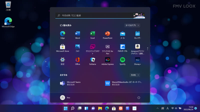Click the IME mode A indicator
Image resolution: width=200 pixels, height=112 pixels.
[x=167, y=108]
